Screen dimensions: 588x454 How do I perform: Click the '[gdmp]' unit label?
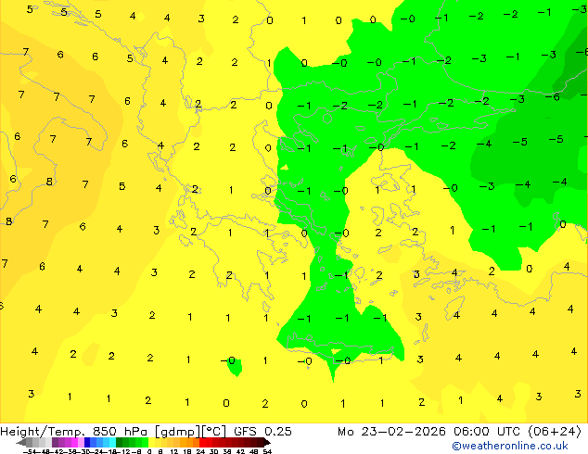coord(178,432)
